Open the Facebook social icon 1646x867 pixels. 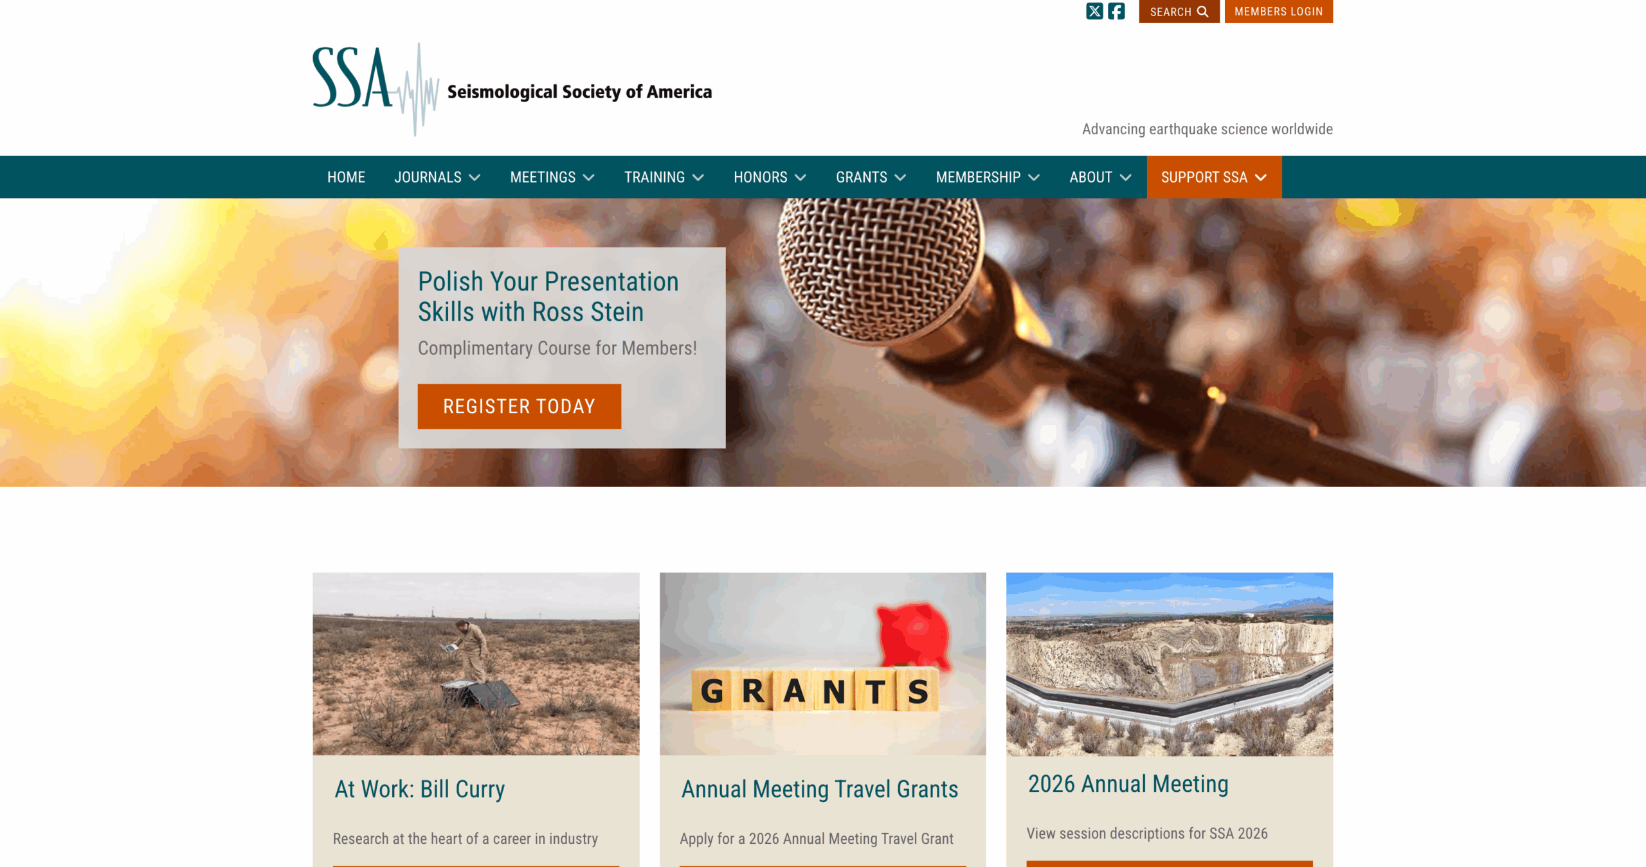click(x=1116, y=12)
